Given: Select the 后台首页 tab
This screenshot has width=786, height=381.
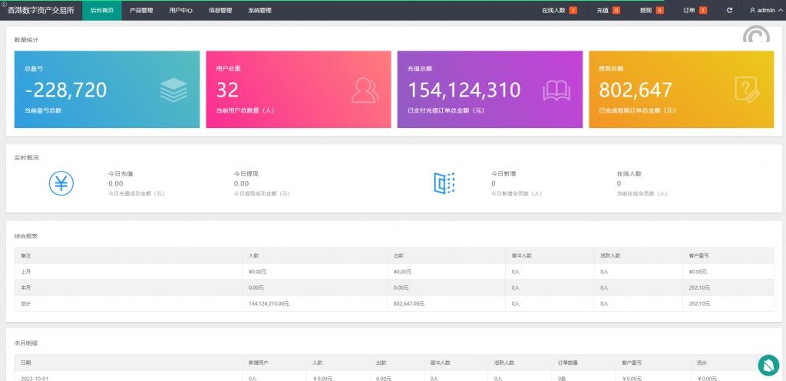Looking at the screenshot, I should (101, 11).
